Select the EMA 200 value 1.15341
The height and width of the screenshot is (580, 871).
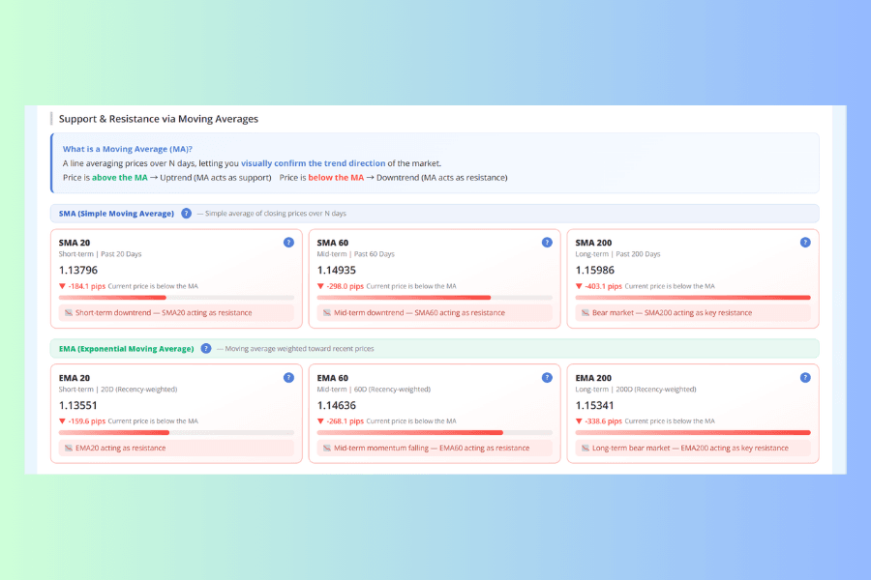(595, 406)
